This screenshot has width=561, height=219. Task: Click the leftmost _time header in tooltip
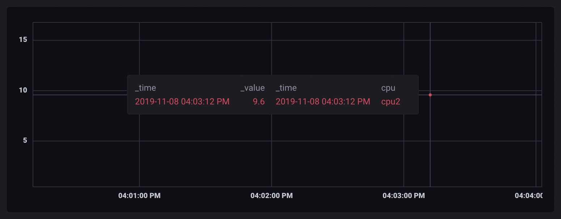(x=145, y=88)
